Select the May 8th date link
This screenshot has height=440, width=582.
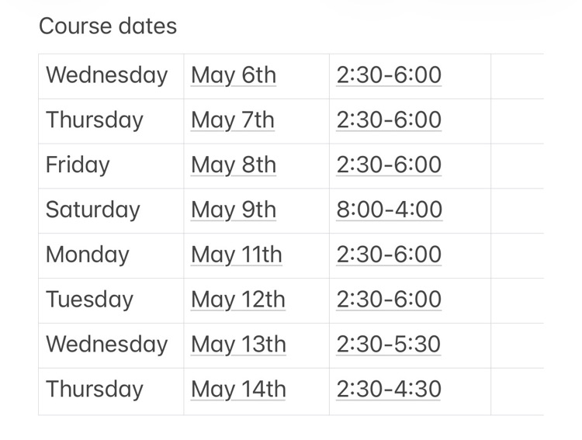point(233,165)
